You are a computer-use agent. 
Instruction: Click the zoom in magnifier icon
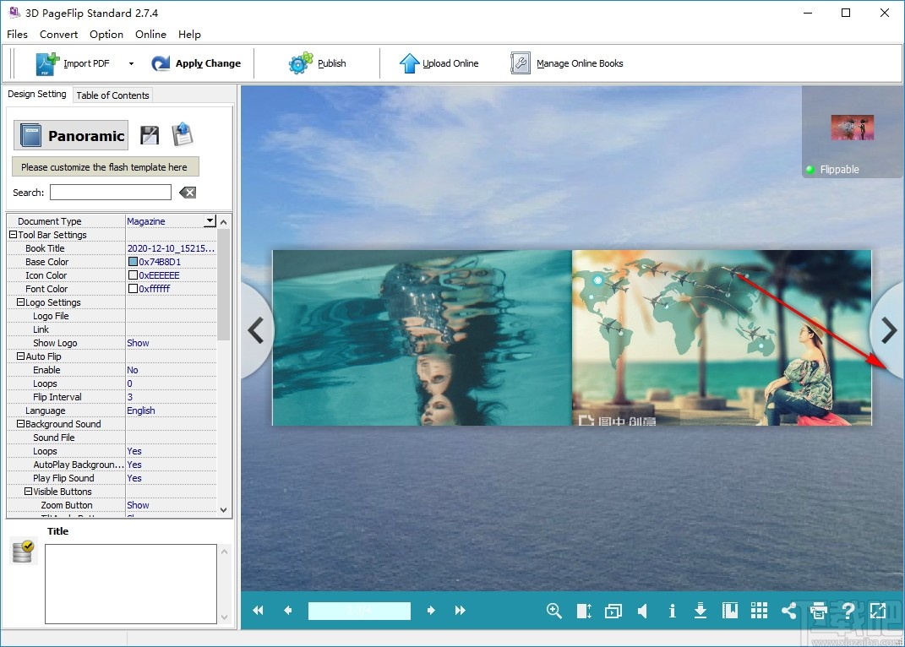[x=554, y=611]
